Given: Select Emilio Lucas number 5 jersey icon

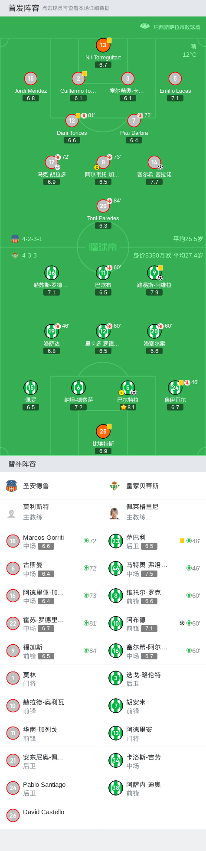Looking at the screenshot, I should point(175,78).
